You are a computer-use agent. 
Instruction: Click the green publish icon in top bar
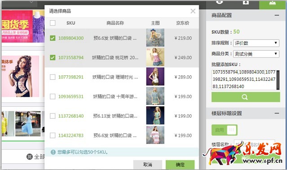272,4
